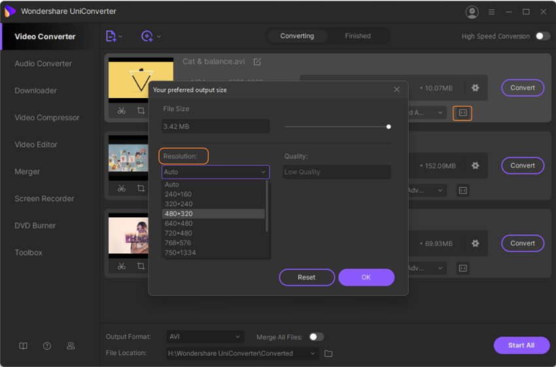The width and height of the screenshot is (556, 367).
Task: Click trim scissors under the third video
Action: (x=122, y=266)
